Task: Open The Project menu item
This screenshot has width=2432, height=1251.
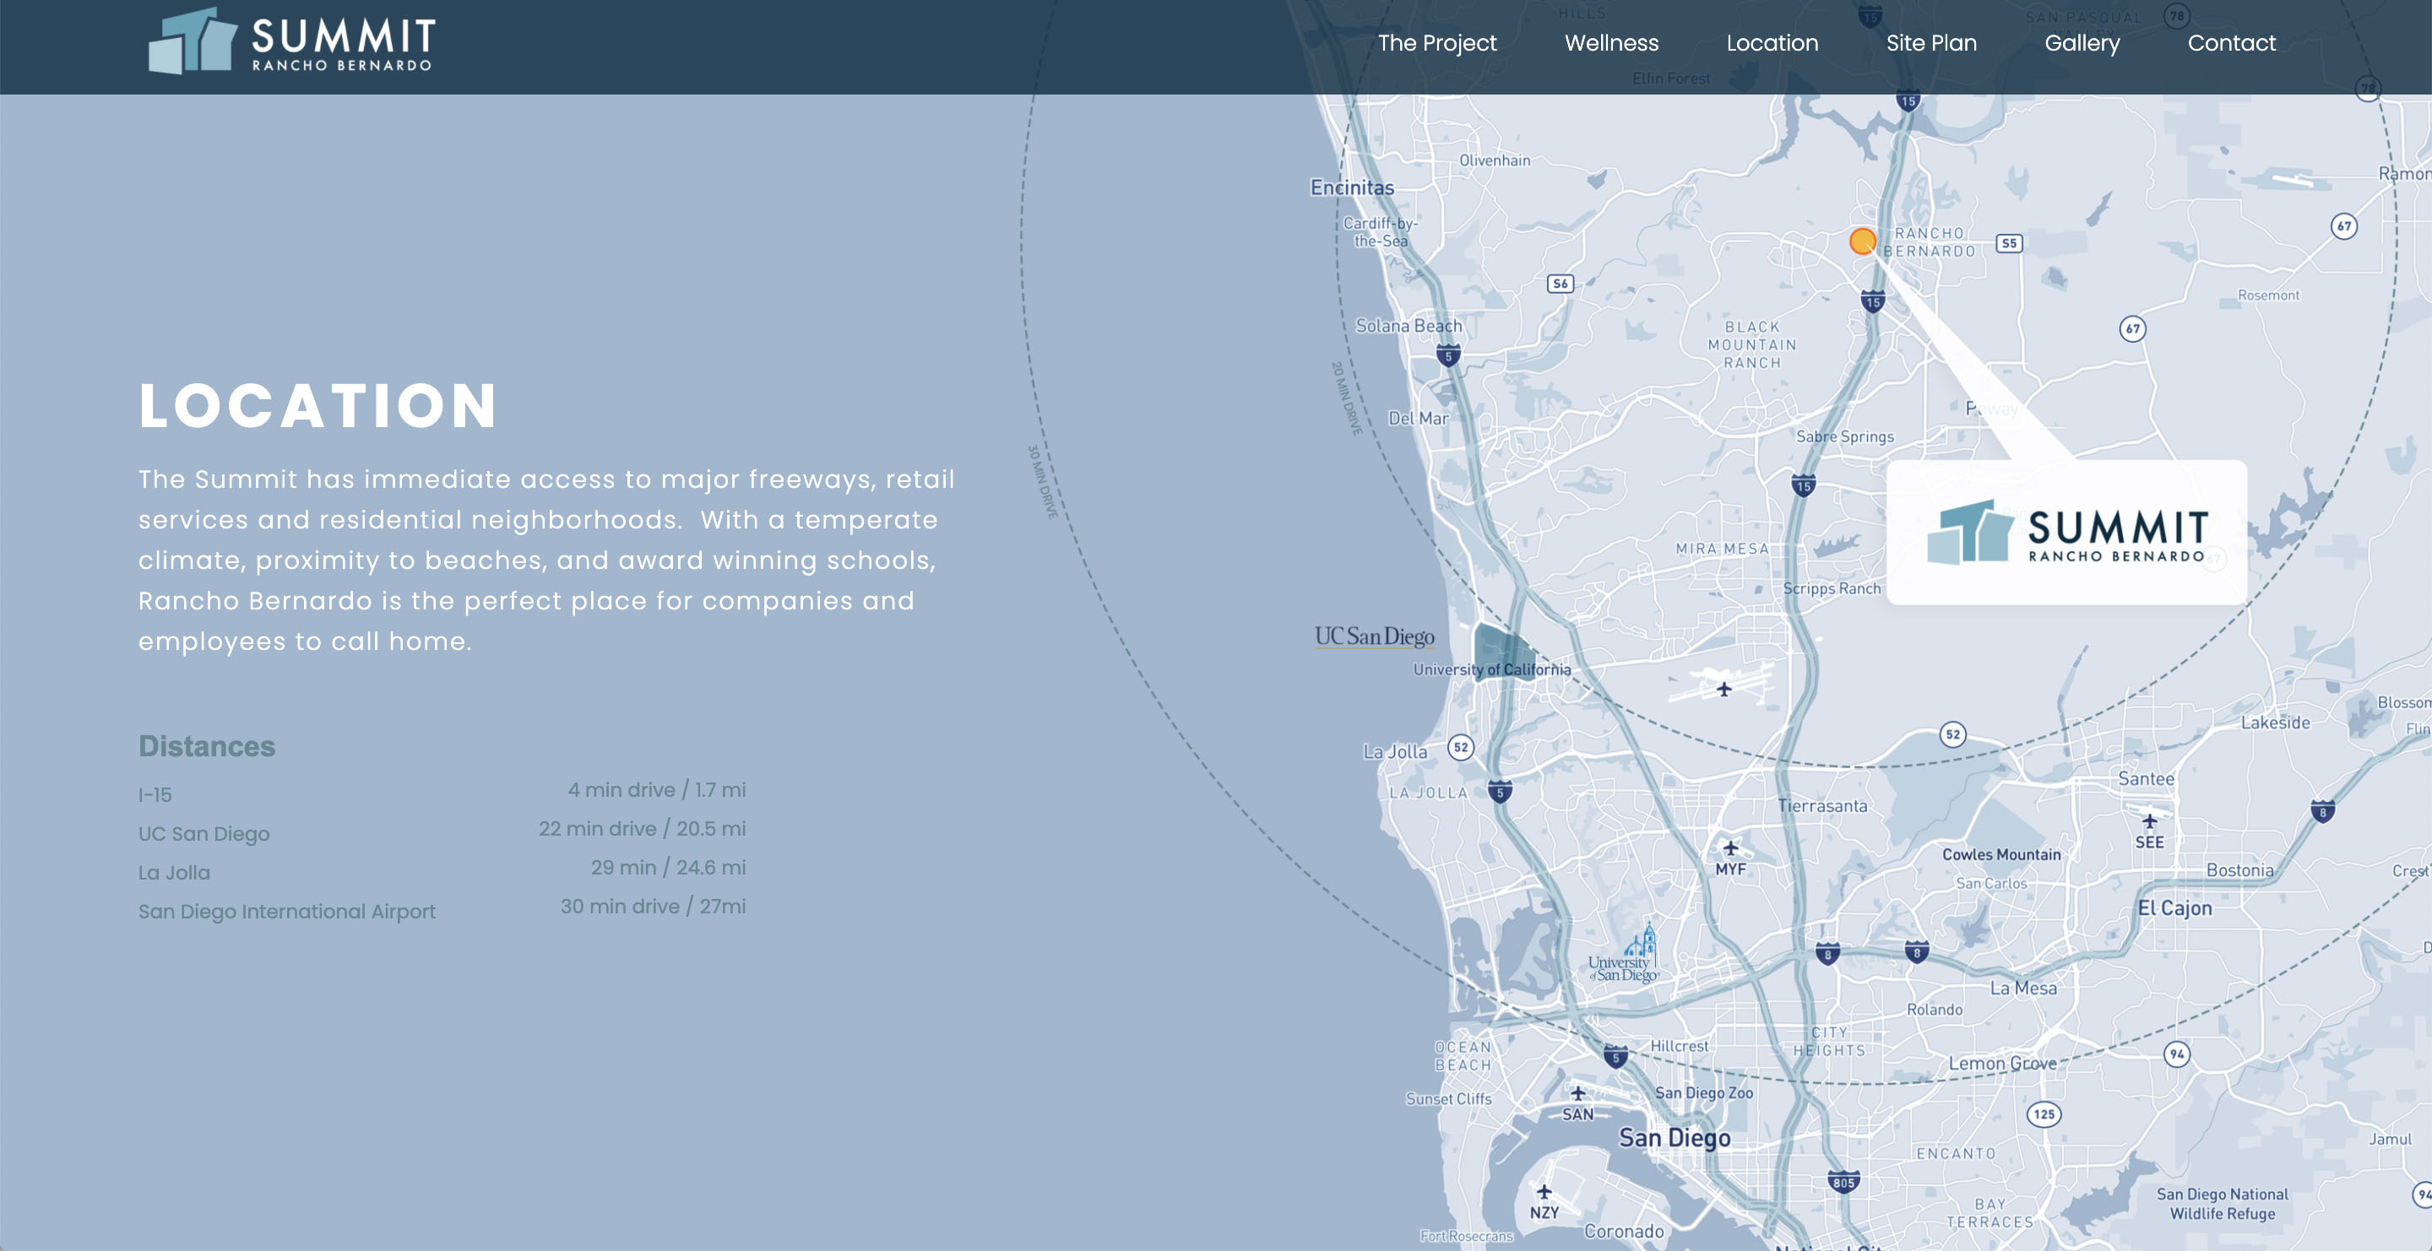Action: pyautogui.click(x=1437, y=43)
